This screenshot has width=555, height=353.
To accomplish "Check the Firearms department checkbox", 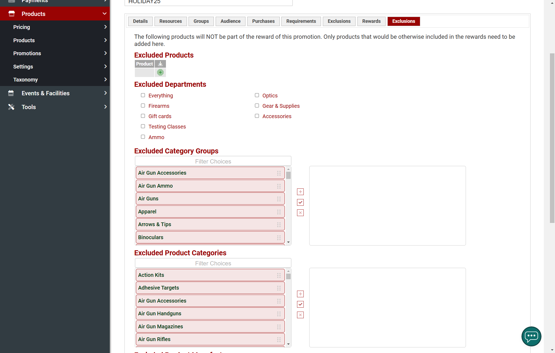I will click(143, 106).
